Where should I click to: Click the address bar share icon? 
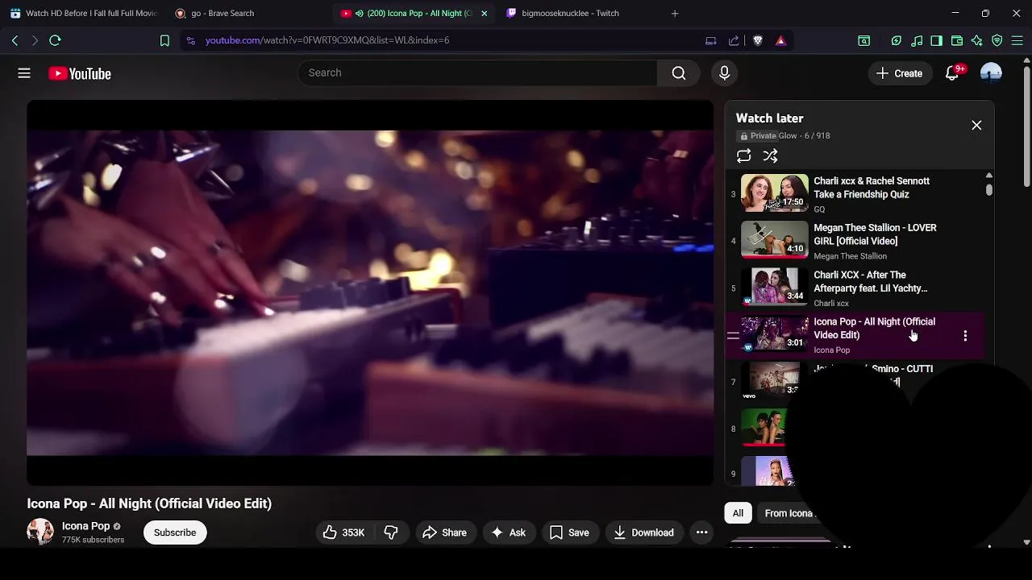734,40
